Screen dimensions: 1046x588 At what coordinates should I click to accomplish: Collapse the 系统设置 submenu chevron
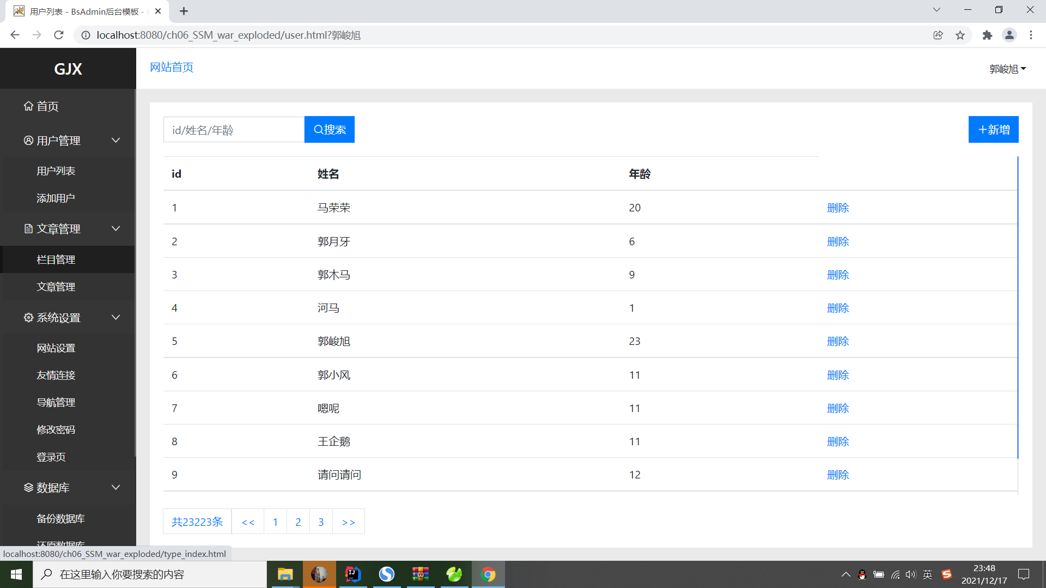[x=115, y=317]
